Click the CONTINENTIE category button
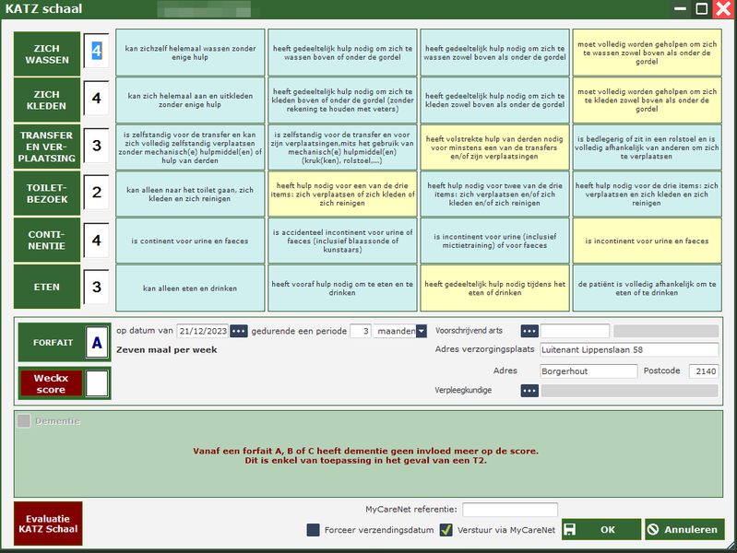 (x=47, y=240)
